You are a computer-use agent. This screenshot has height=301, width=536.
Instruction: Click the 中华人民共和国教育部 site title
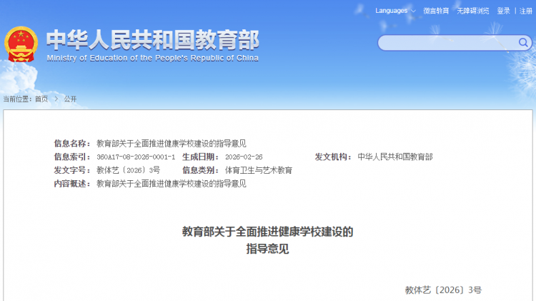(152, 39)
